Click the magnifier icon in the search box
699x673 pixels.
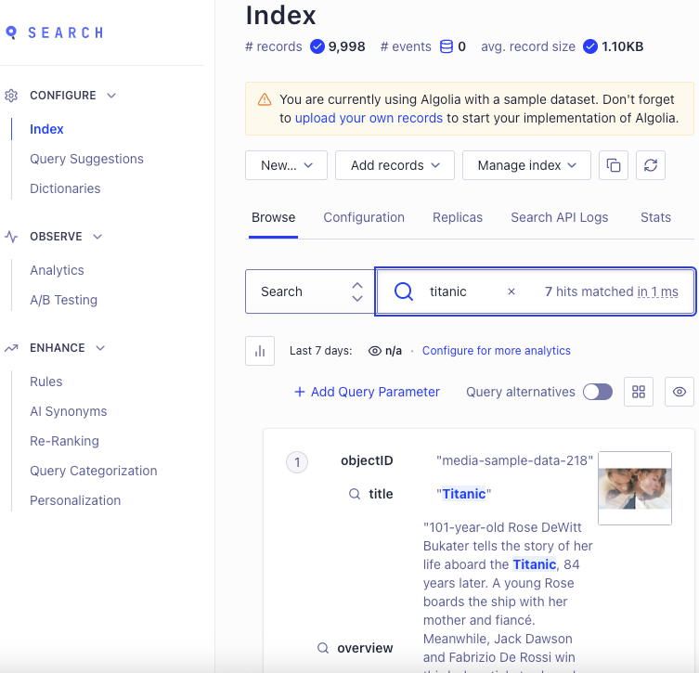tap(404, 291)
